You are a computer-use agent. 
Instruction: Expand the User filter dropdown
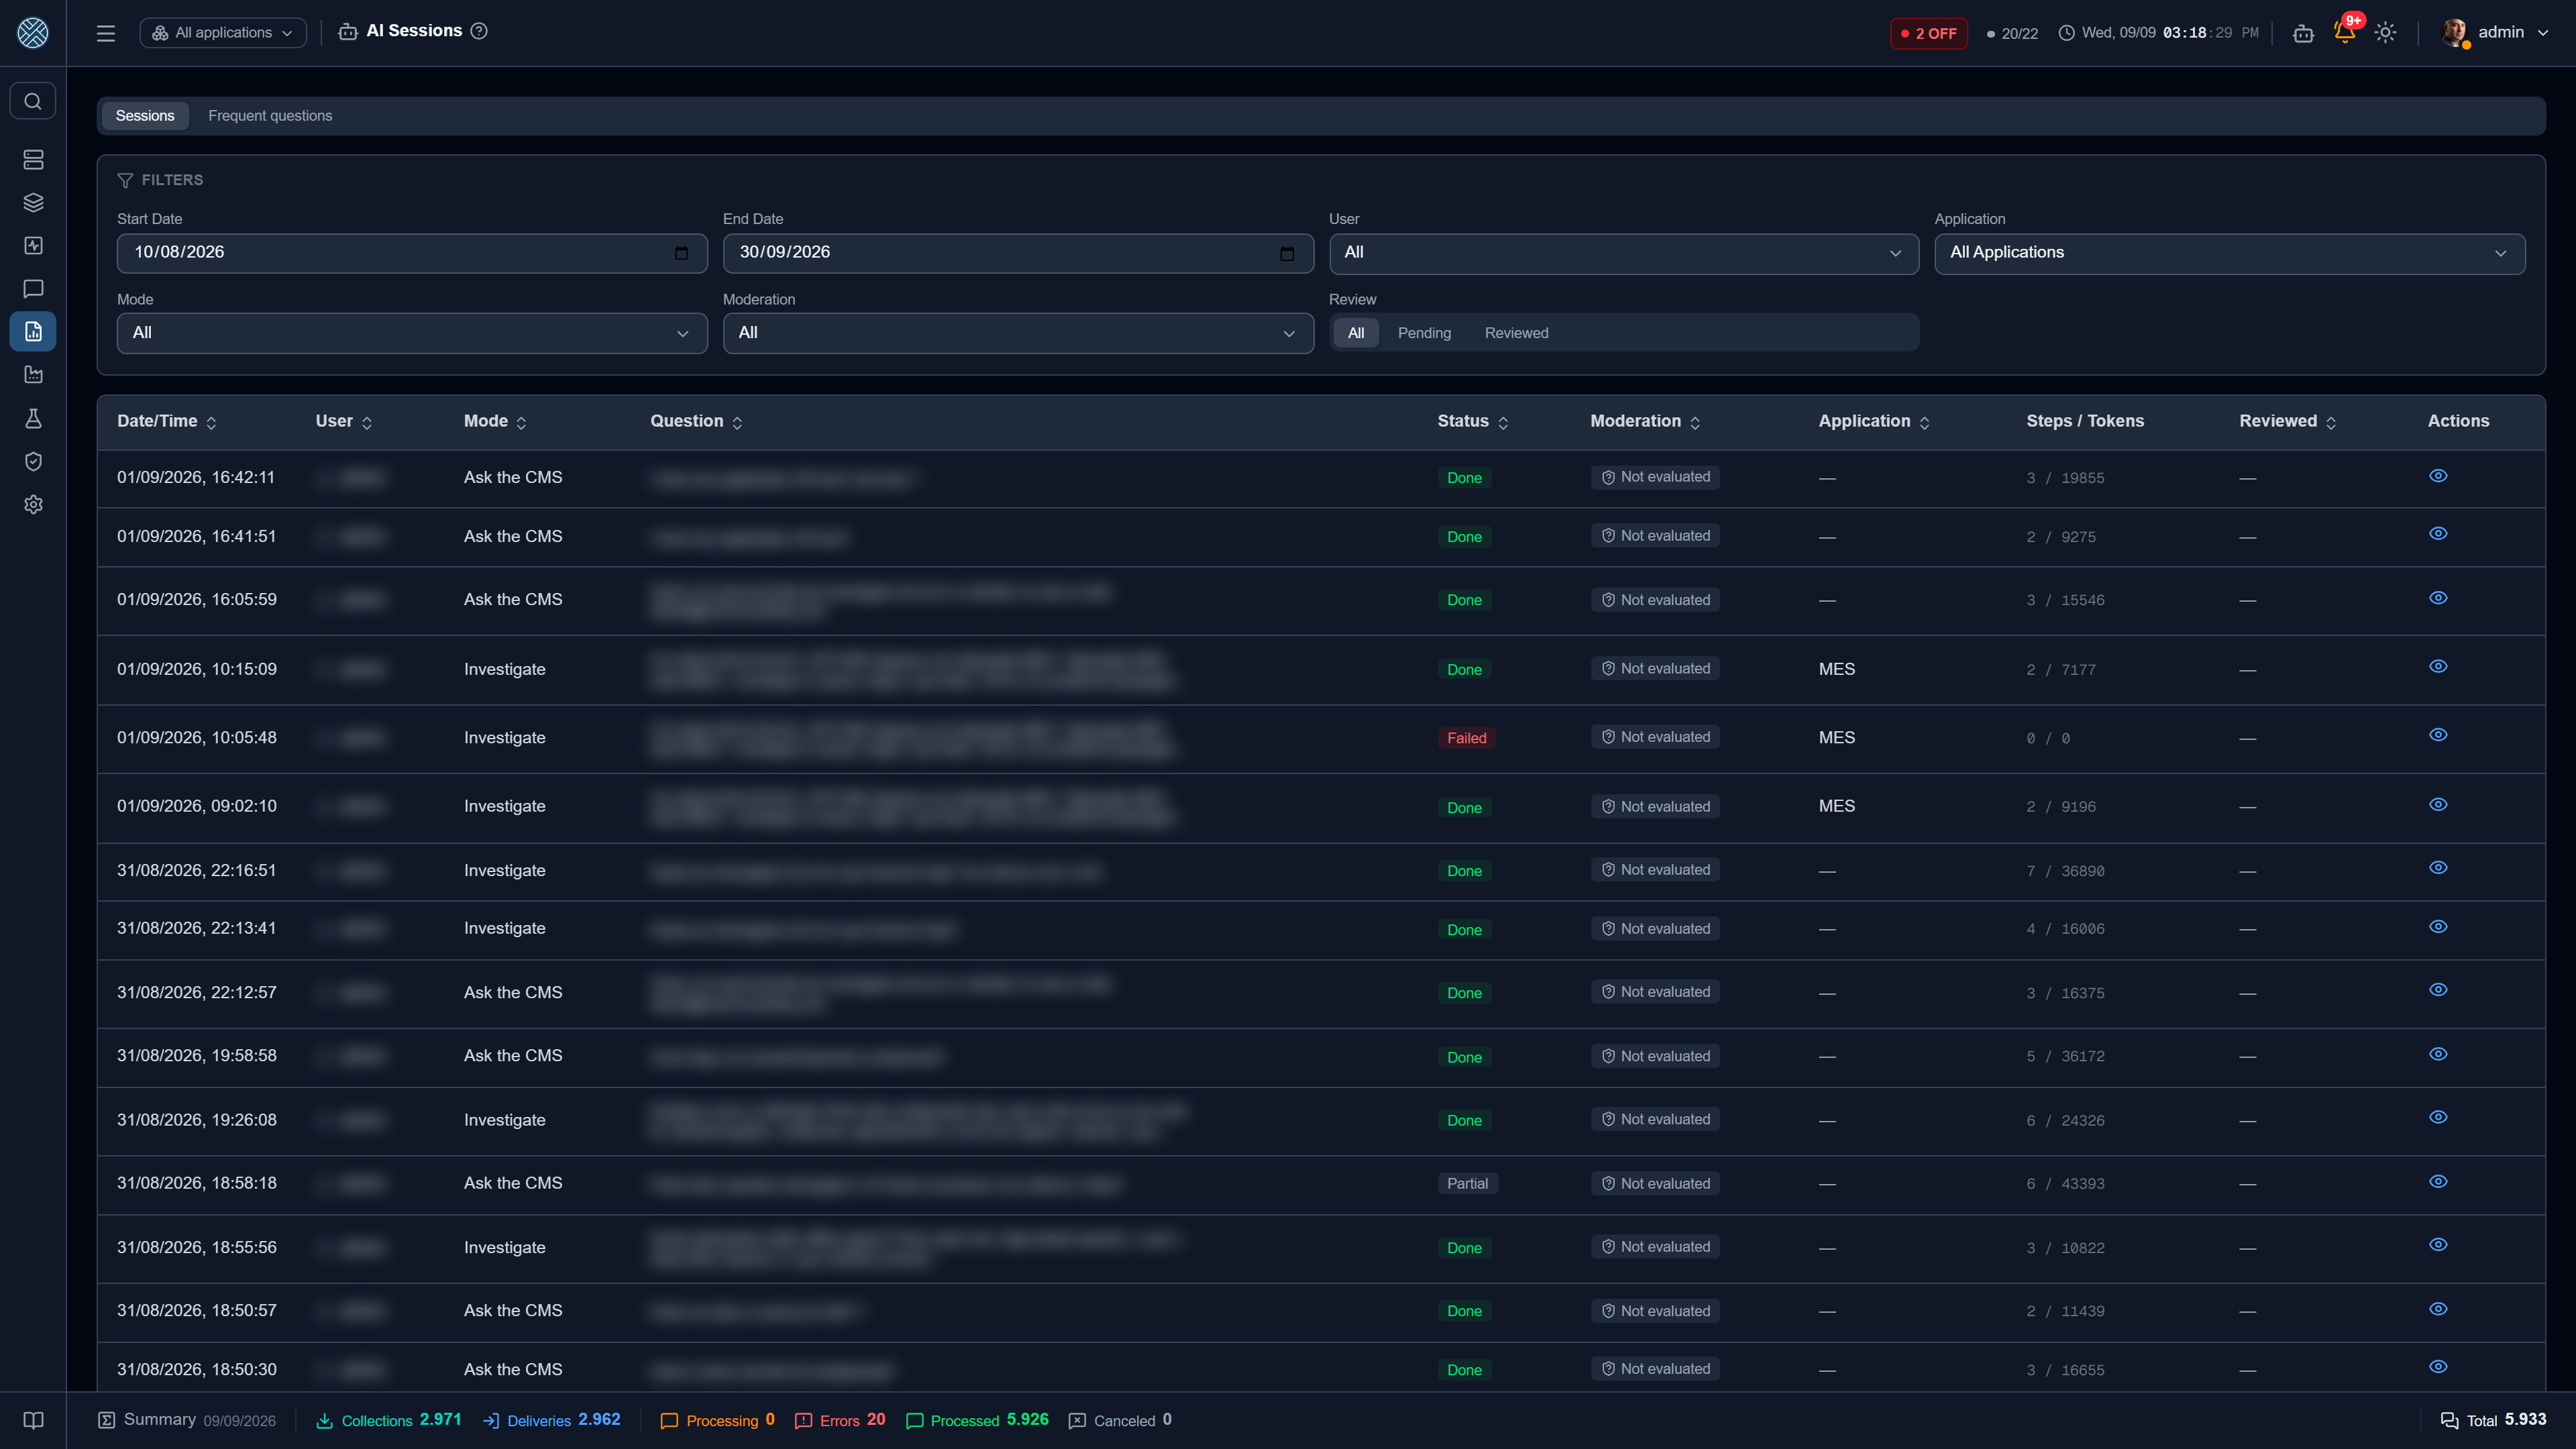tap(1623, 253)
